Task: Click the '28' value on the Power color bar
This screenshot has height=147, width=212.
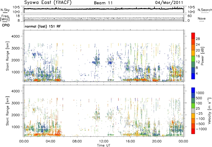Action: [198, 39]
